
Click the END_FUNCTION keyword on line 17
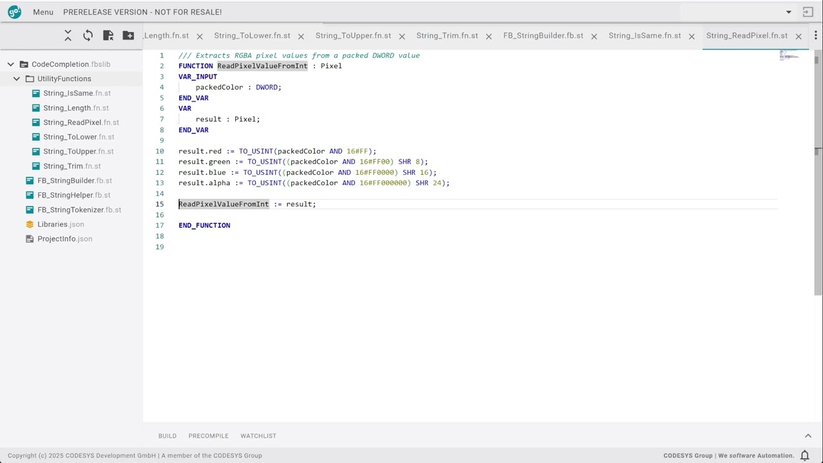click(x=204, y=226)
